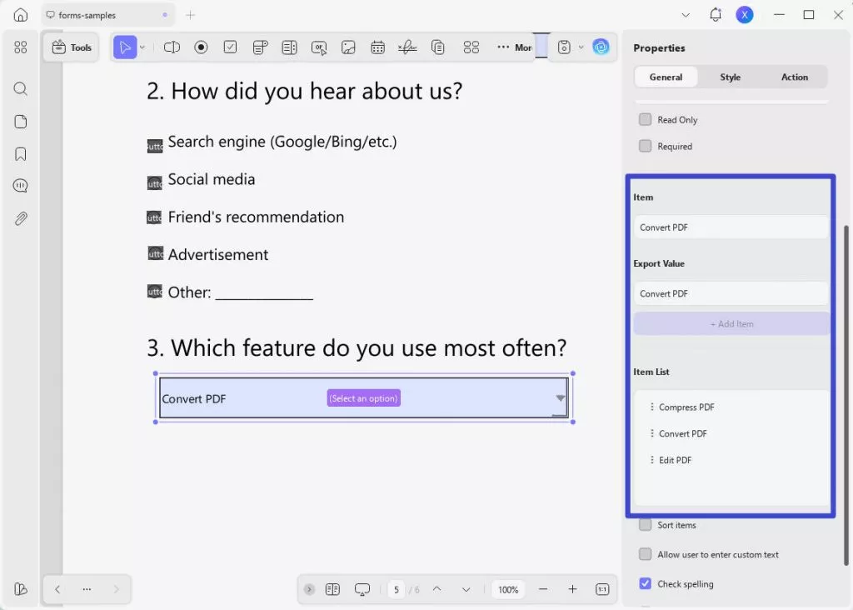Click the Social media radio field
Viewport: 853px width, 610px height.
(155, 183)
